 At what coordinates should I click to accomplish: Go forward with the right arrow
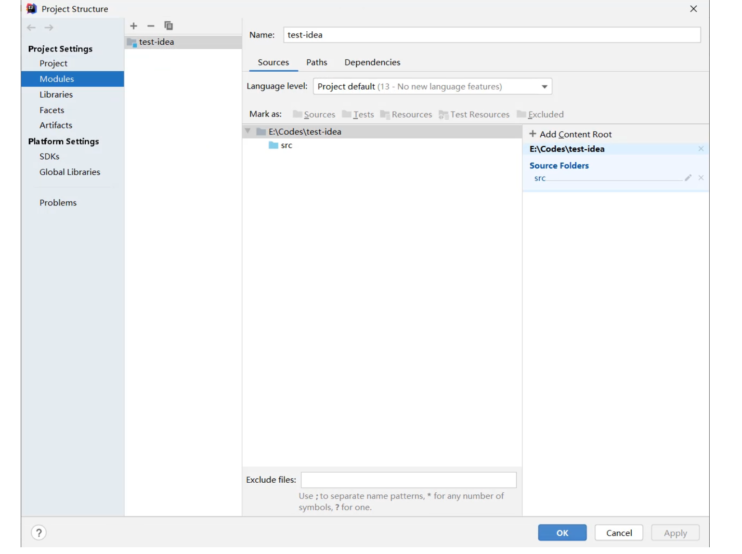tap(49, 28)
